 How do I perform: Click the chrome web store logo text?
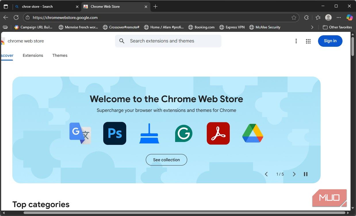point(26,41)
